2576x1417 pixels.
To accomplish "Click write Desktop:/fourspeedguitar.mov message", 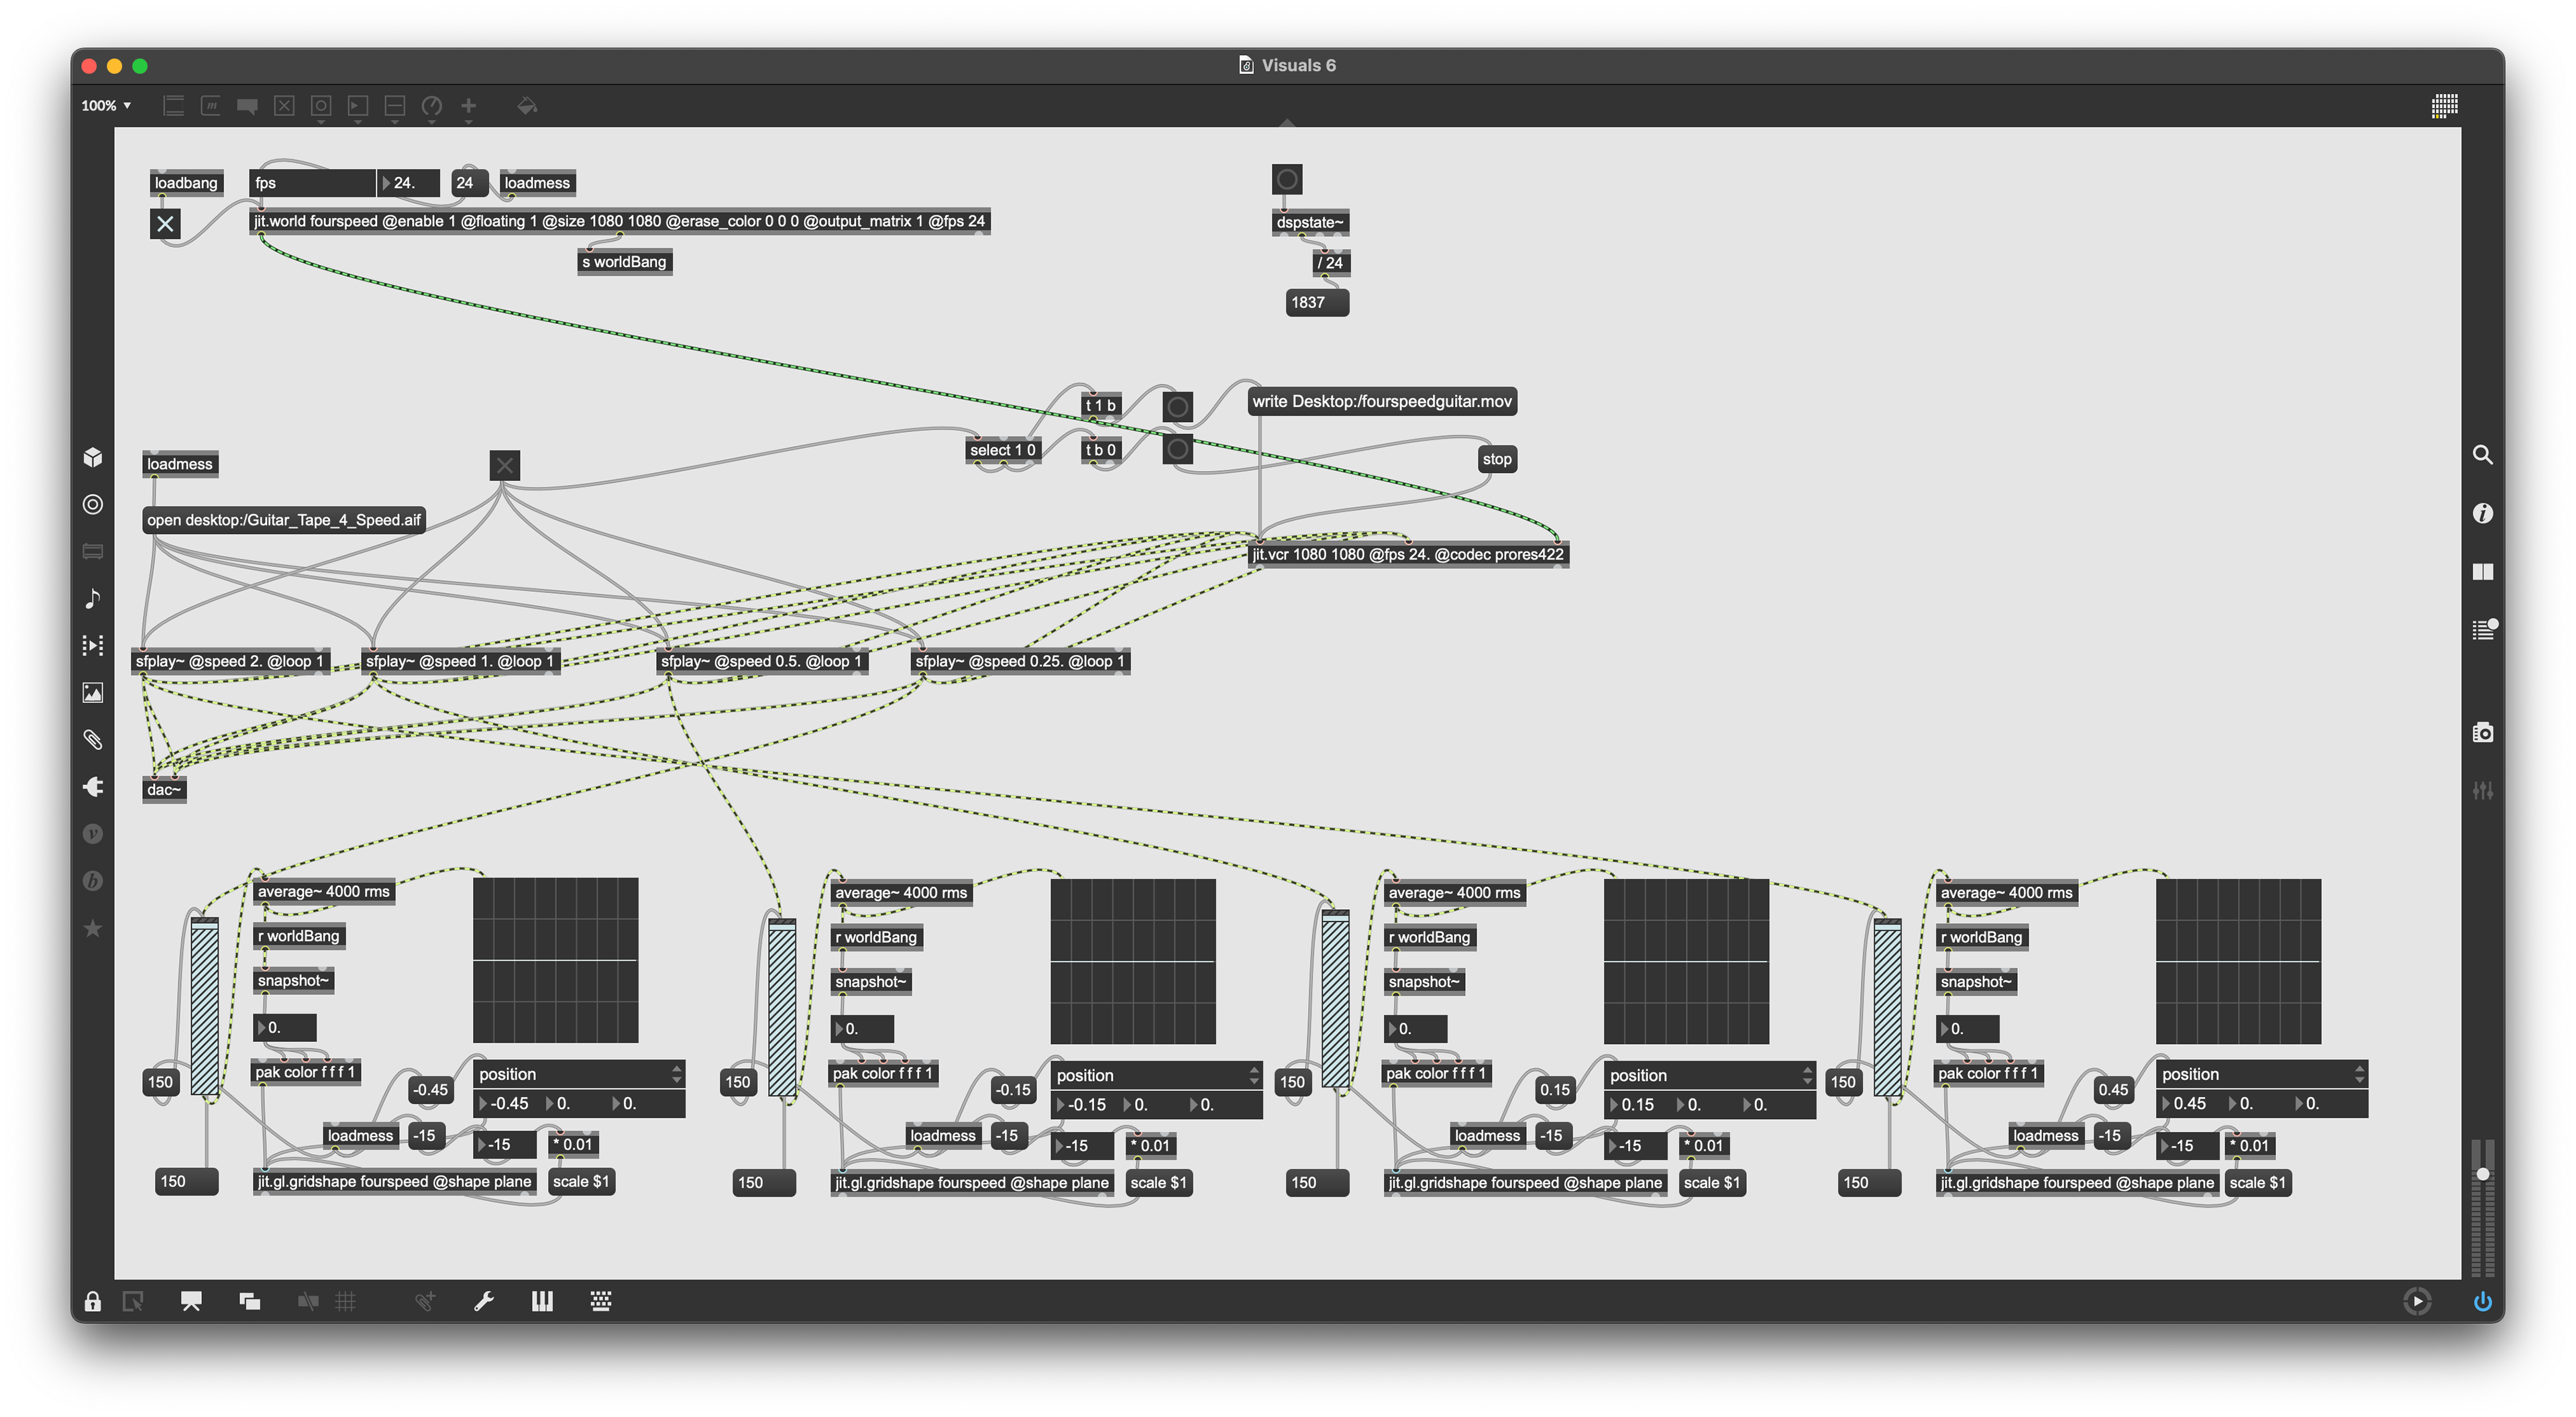I will click(x=1381, y=401).
